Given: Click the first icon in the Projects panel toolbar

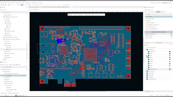Looking at the screenshot, I should 1,10.
